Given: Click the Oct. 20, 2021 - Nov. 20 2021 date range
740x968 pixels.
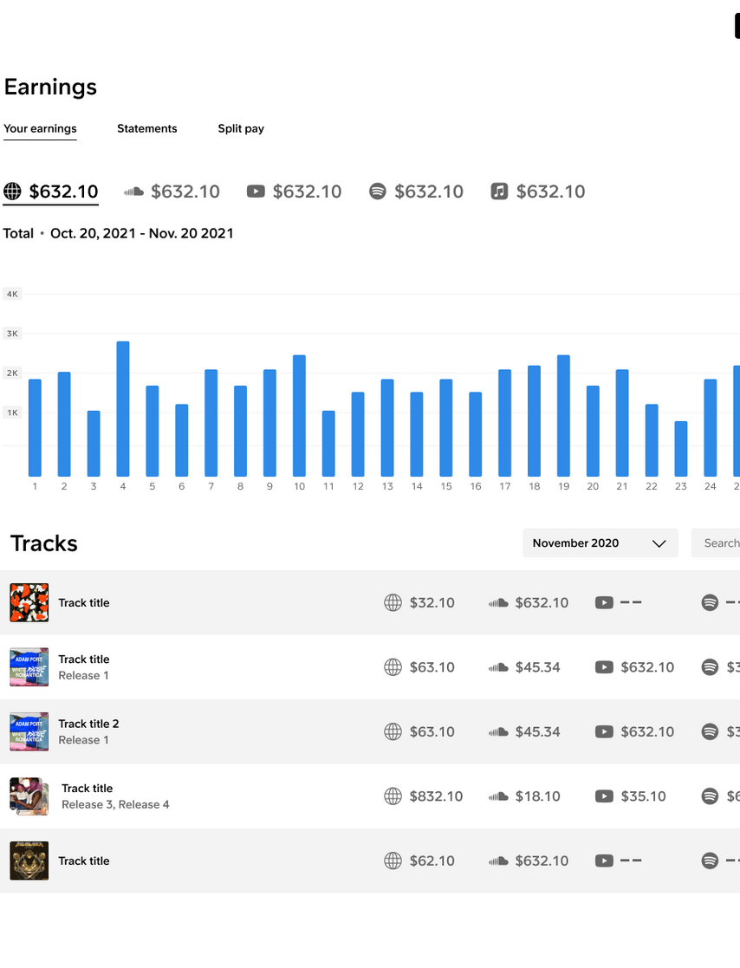Looking at the screenshot, I should click(142, 233).
